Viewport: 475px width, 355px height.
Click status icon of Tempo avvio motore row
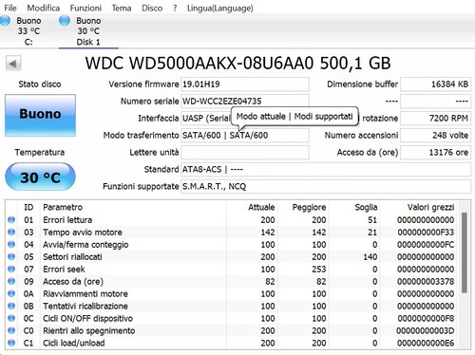pos(11,232)
